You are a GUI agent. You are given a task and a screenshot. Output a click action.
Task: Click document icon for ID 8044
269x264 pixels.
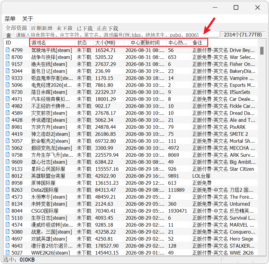coord(8,211)
